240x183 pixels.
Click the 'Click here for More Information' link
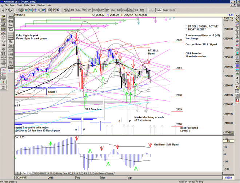197,54
